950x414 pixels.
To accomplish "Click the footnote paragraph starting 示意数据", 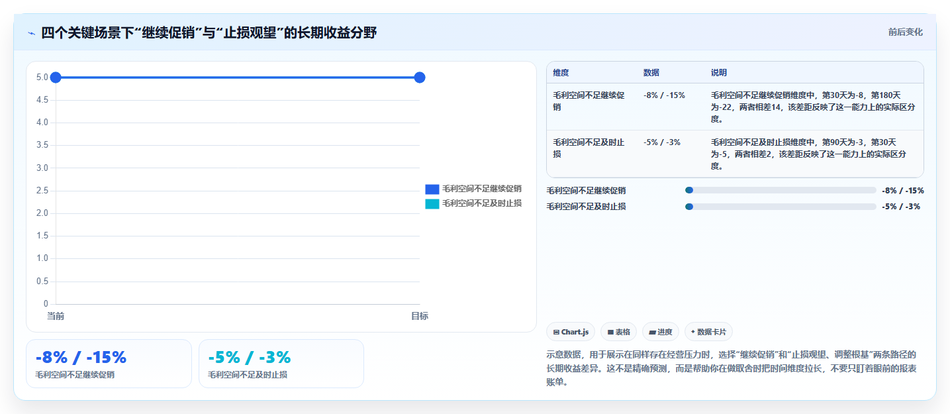I will pos(732,368).
